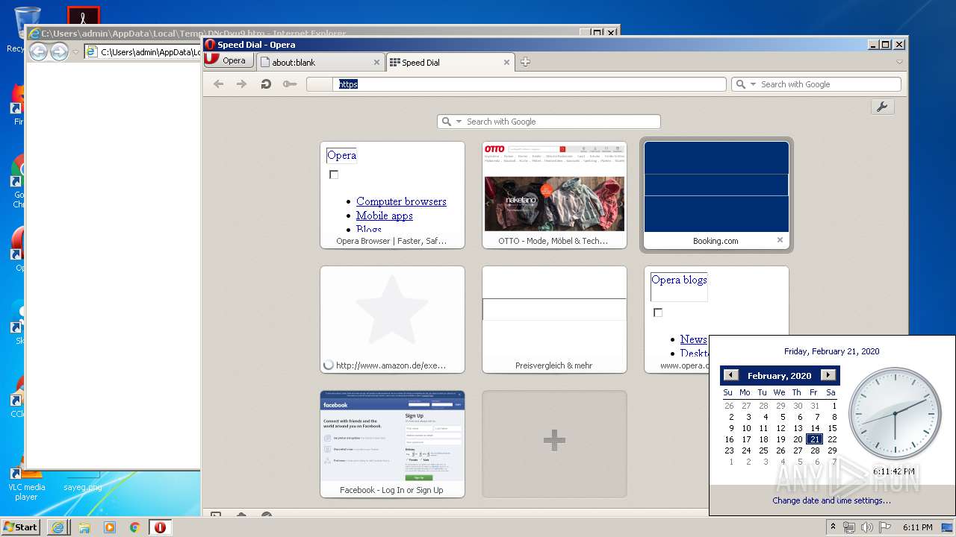Select February 3 in the calendar

pos(748,417)
